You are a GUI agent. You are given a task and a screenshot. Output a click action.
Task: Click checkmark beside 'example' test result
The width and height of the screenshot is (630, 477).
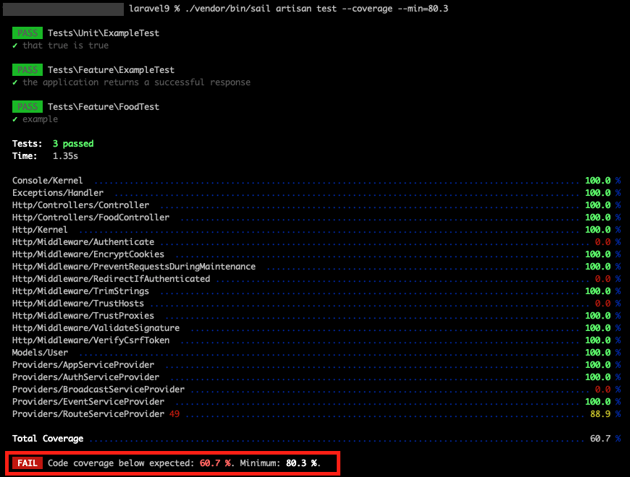pyautogui.click(x=15, y=119)
